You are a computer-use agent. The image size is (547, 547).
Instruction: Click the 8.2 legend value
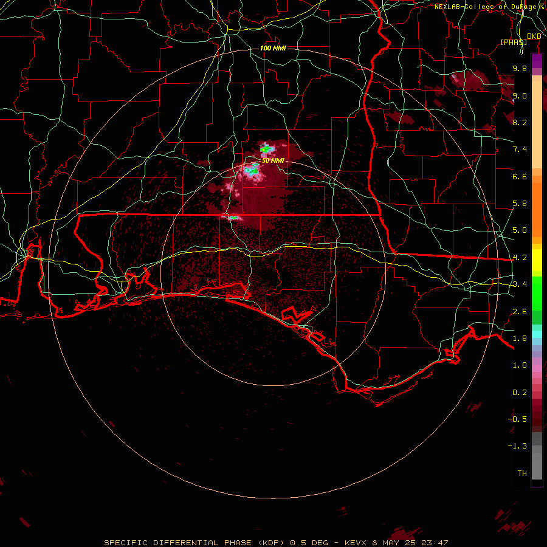point(520,122)
